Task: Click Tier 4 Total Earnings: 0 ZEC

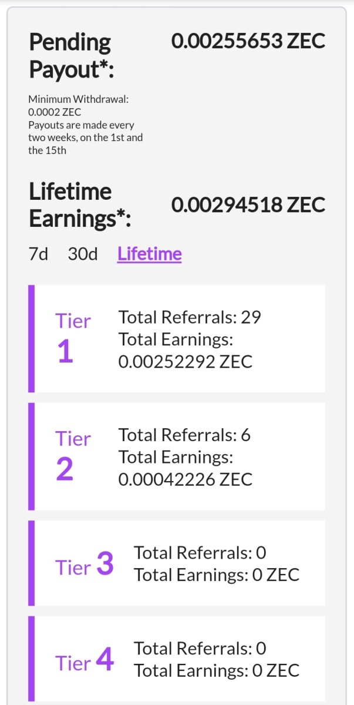Action: [217, 670]
